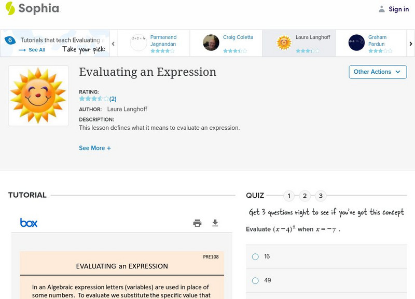Click the box logo in viewer
This screenshot has height=299, width=415.
[29, 223]
